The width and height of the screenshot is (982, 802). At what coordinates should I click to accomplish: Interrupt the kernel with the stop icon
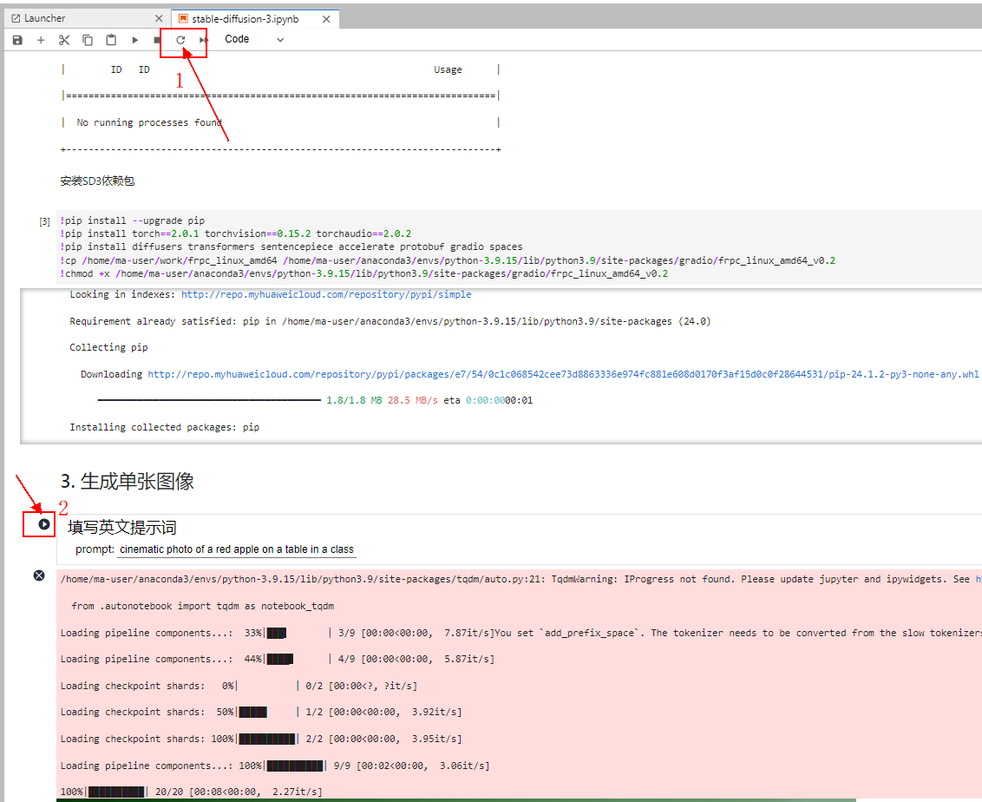coord(156,40)
